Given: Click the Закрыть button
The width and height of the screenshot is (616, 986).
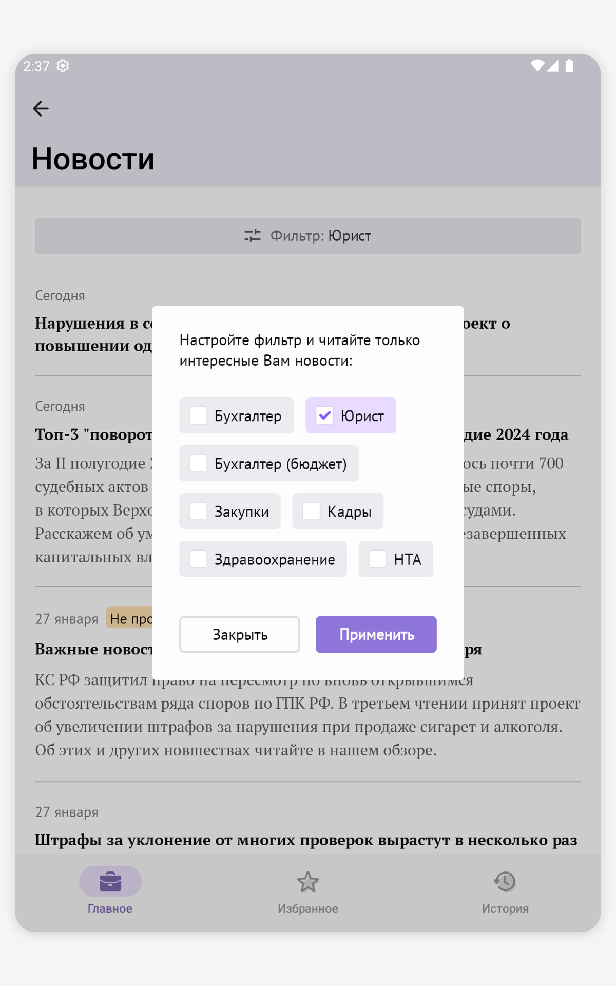Looking at the screenshot, I should pyautogui.click(x=240, y=635).
